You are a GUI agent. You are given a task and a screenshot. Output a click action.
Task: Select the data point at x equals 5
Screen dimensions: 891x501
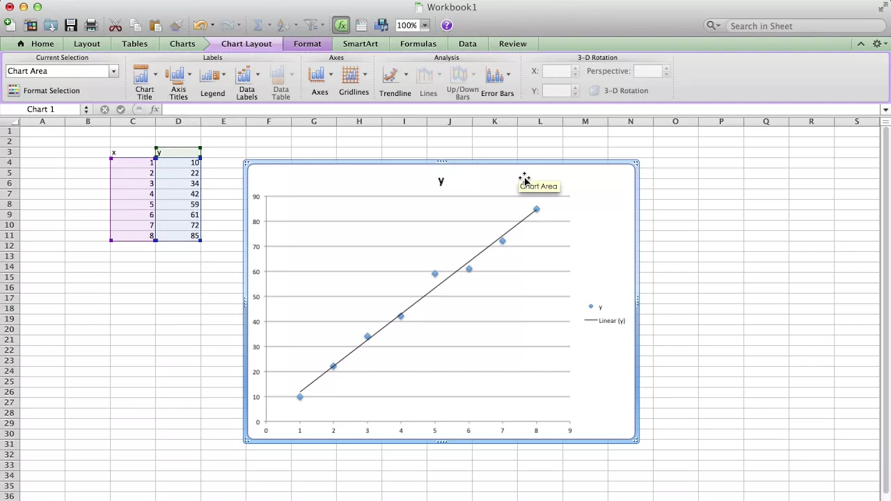pos(435,273)
